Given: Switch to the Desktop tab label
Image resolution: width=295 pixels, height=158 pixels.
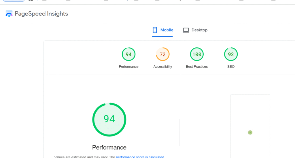Looking at the screenshot, I should tap(199, 30).
